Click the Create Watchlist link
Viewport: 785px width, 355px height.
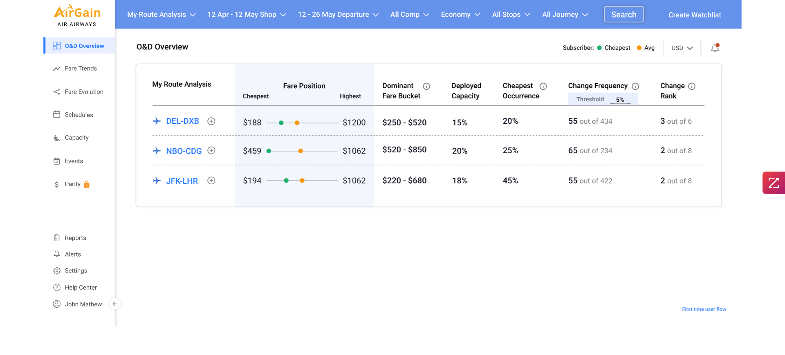click(694, 15)
